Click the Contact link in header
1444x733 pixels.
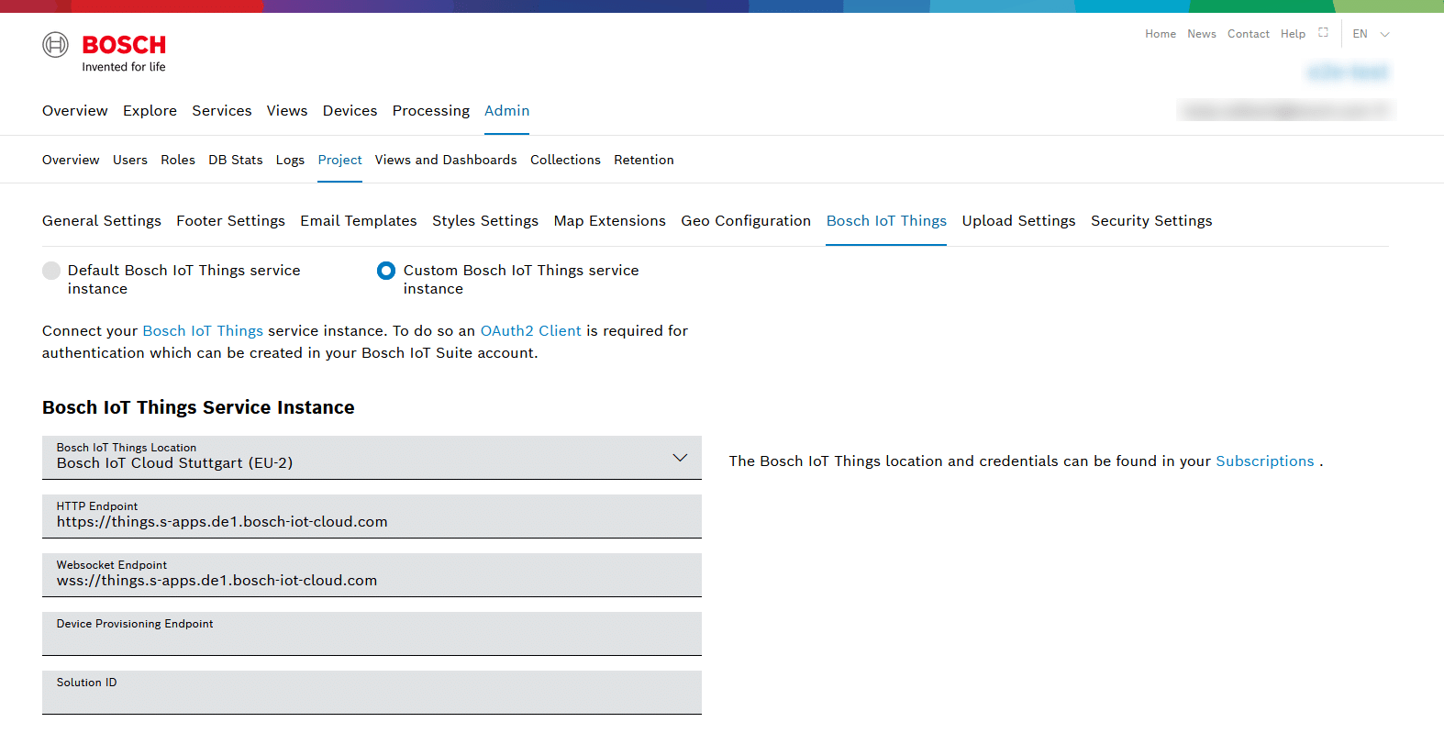point(1248,34)
